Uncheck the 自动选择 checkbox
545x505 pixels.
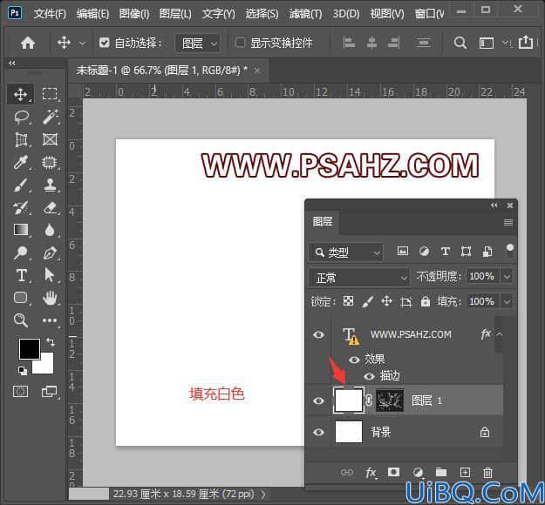(x=105, y=43)
